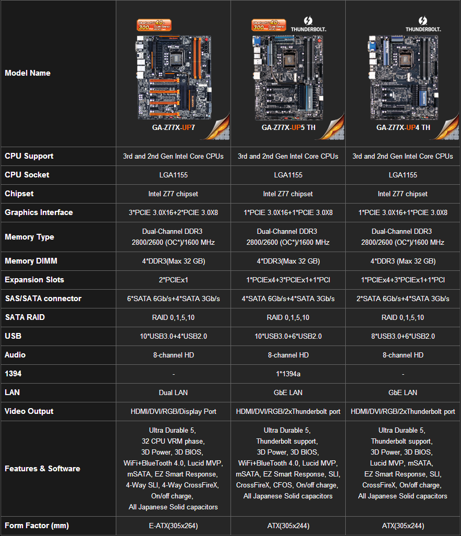Select the Graphics Interface row header
Screen dimensions: 461x536
(x=39, y=212)
